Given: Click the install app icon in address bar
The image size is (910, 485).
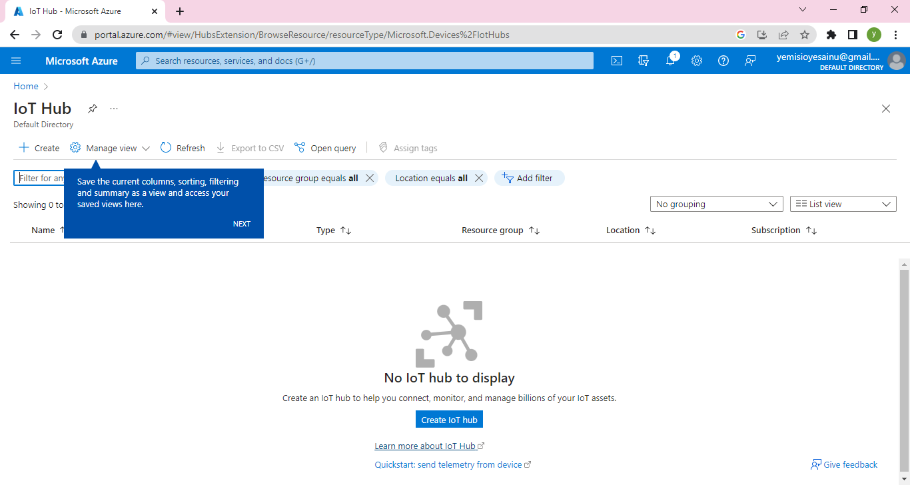Looking at the screenshot, I should click(x=762, y=35).
